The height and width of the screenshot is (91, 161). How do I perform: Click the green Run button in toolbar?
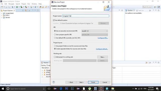coord(17,7)
